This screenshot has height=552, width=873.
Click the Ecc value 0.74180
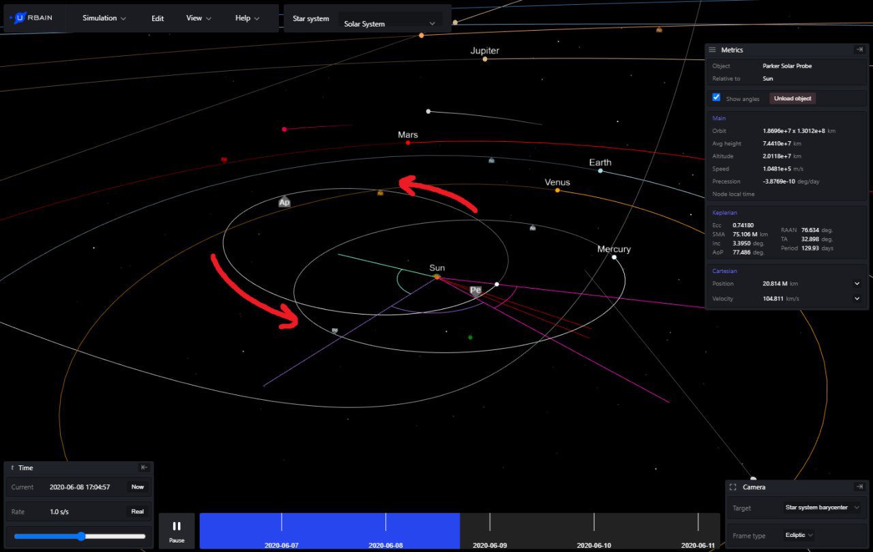click(742, 224)
